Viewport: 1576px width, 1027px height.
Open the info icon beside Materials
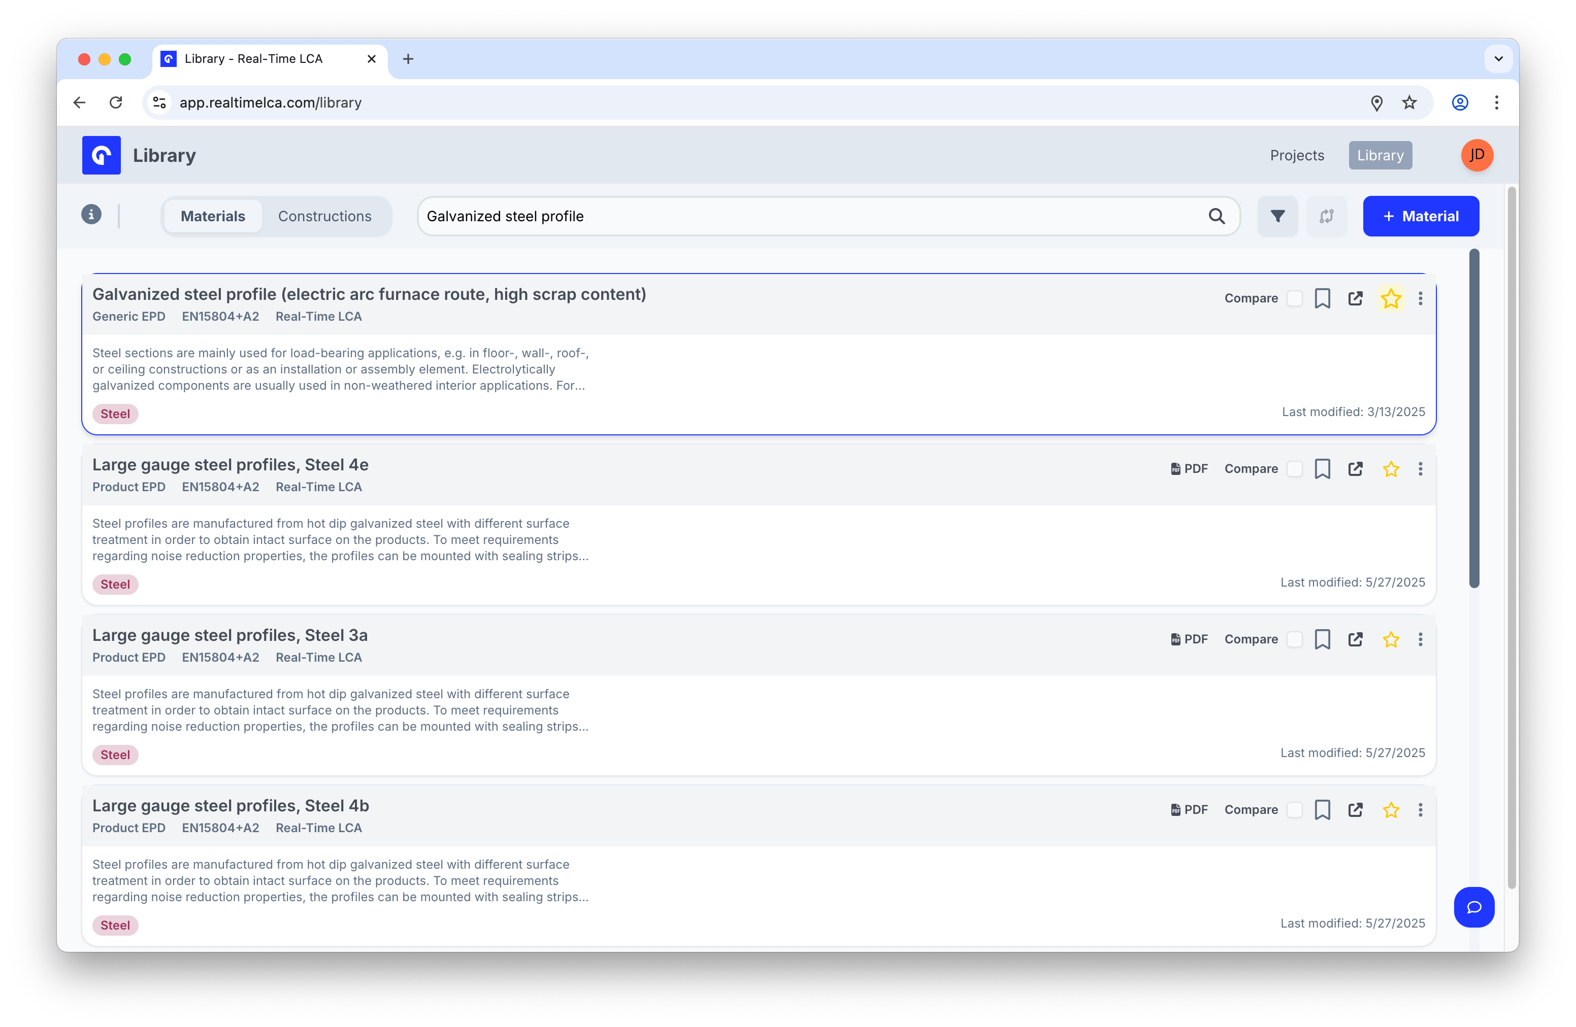(x=91, y=215)
